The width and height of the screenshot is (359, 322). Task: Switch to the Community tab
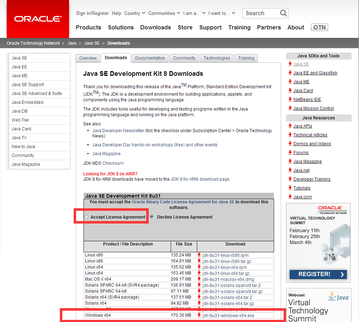point(184,58)
